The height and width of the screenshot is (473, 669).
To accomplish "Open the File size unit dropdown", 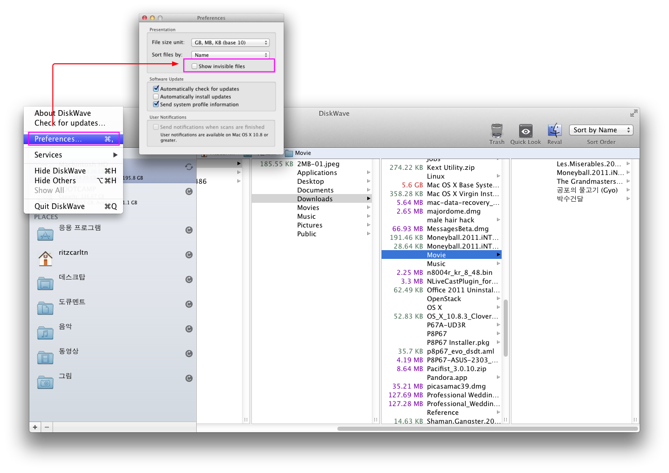I will [x=230, y=43].
